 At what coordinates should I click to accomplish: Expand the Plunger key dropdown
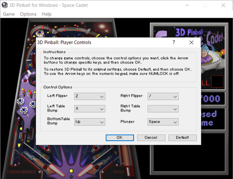click(x=163, y=122)
